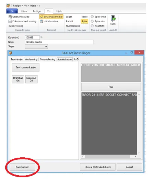The width and height of the screenshot is (154, 179).
Task: Select the Avgiftsfri radio button
Action: (x=92, y=26)
